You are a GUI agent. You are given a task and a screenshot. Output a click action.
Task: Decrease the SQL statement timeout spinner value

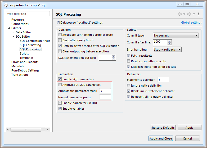[x=114, y=59]
